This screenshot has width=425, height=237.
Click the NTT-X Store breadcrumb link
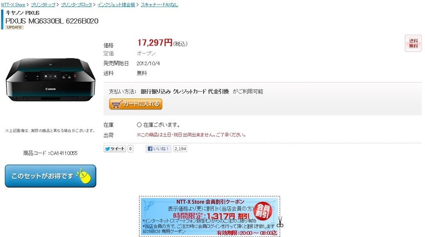click(13, 5)
